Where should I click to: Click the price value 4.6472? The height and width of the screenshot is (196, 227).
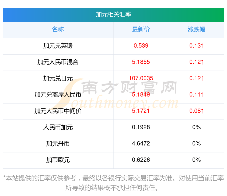(141, 144)
